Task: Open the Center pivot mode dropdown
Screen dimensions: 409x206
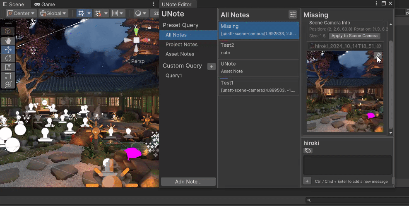Action: (x=21, y=13)
